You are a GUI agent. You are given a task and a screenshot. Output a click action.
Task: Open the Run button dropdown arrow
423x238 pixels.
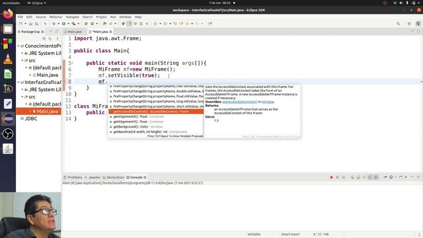[68, 24]
